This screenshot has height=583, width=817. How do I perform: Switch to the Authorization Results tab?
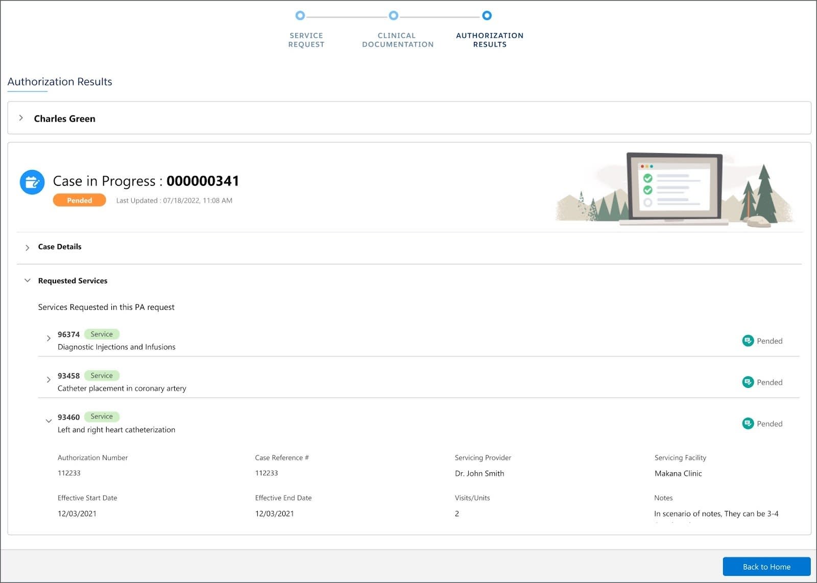point(489,40)
